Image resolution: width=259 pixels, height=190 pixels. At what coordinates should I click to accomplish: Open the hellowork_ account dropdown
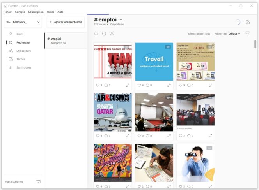click(23, 22)
